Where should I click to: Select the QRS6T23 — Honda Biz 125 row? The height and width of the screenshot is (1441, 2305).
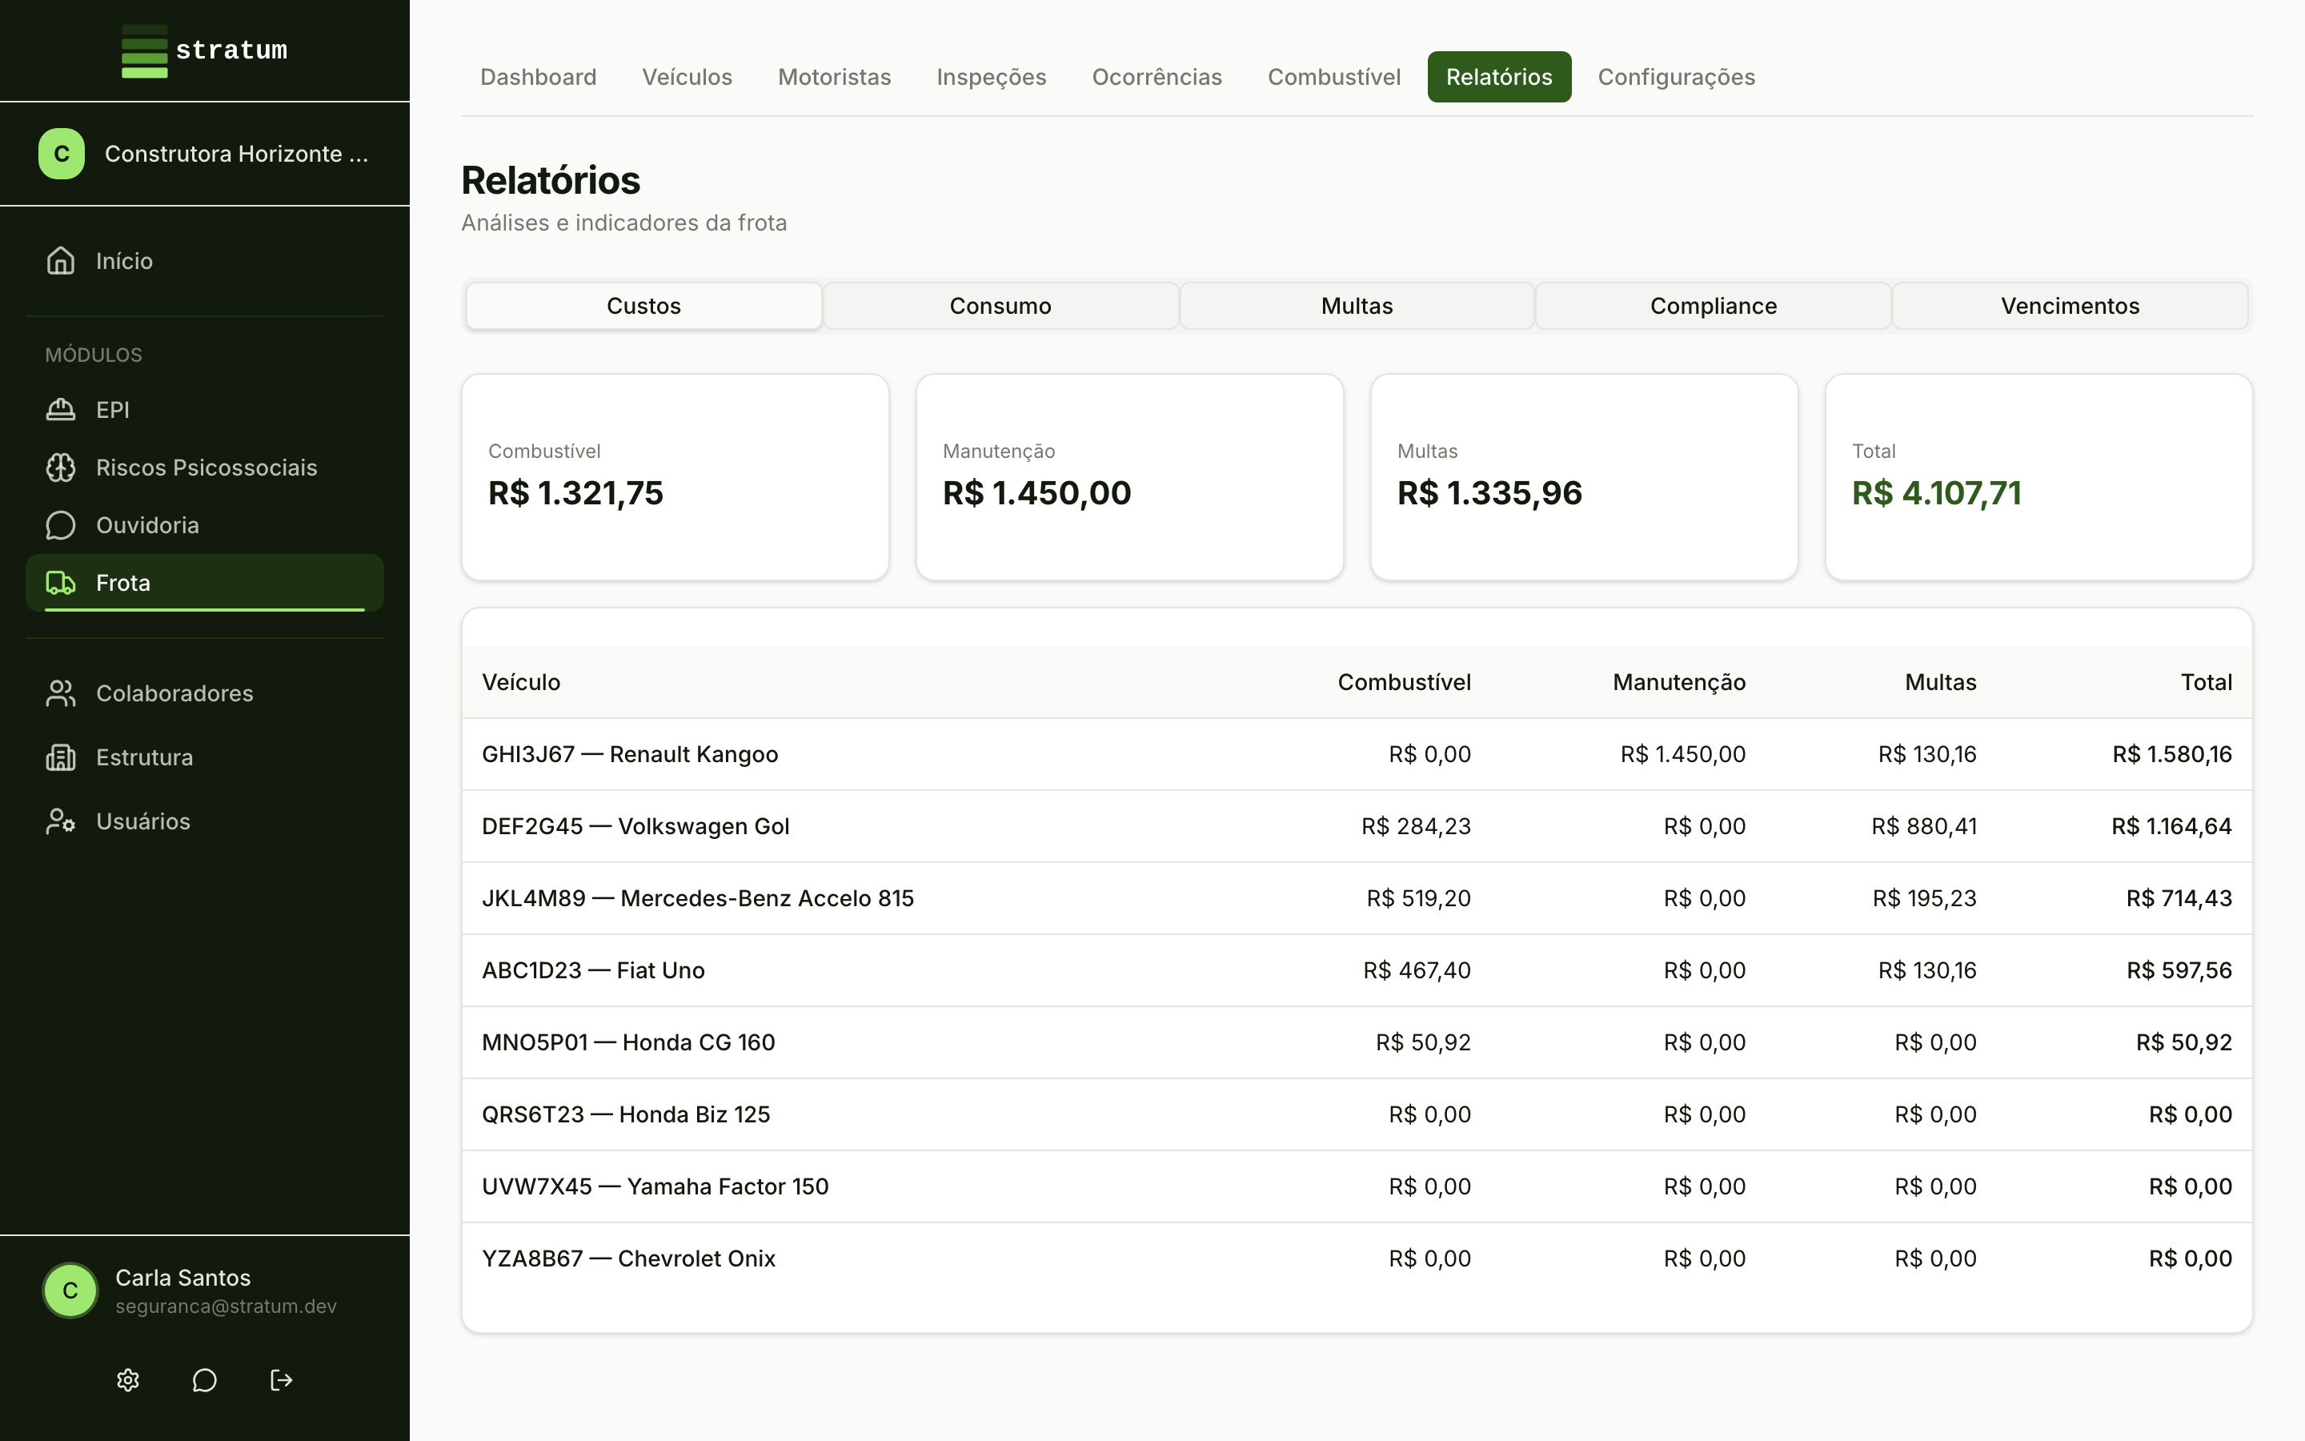click(1357, 1114)
